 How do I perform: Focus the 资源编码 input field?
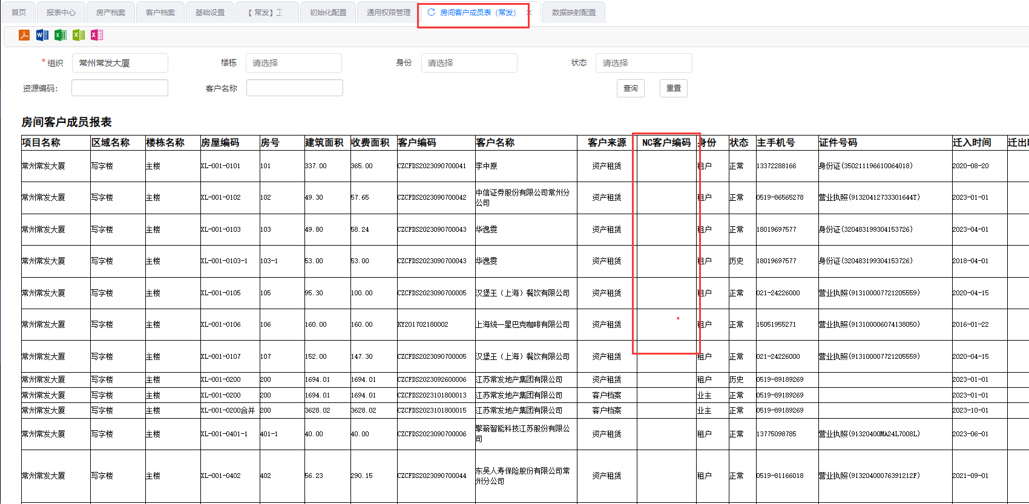click(120, 88)
